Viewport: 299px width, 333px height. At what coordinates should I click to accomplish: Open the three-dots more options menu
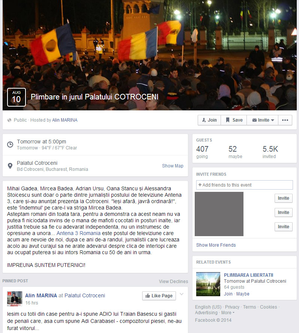[x=285, y=120]
